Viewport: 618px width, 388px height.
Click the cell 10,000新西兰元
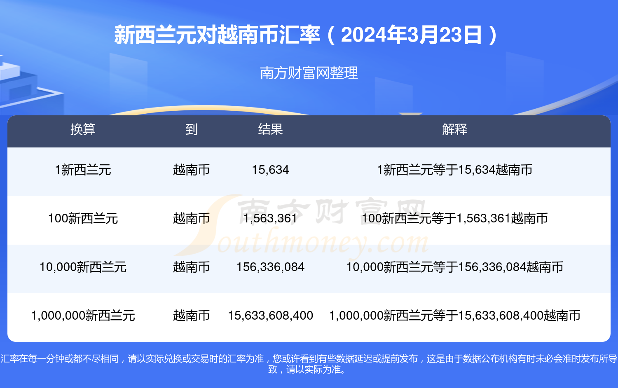click(83, 267)
